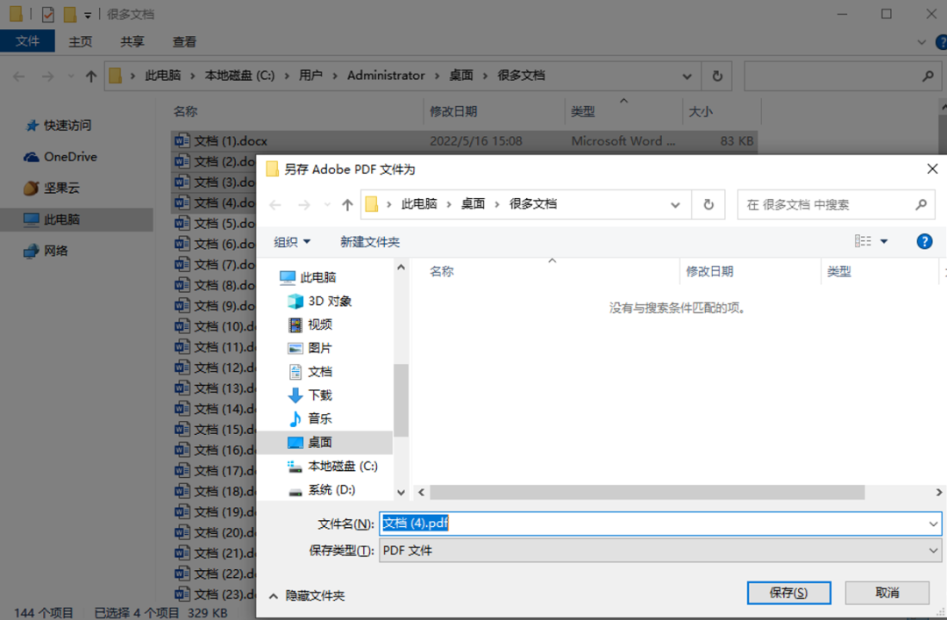Click Explorer search magnifier icon

[928, 76]
